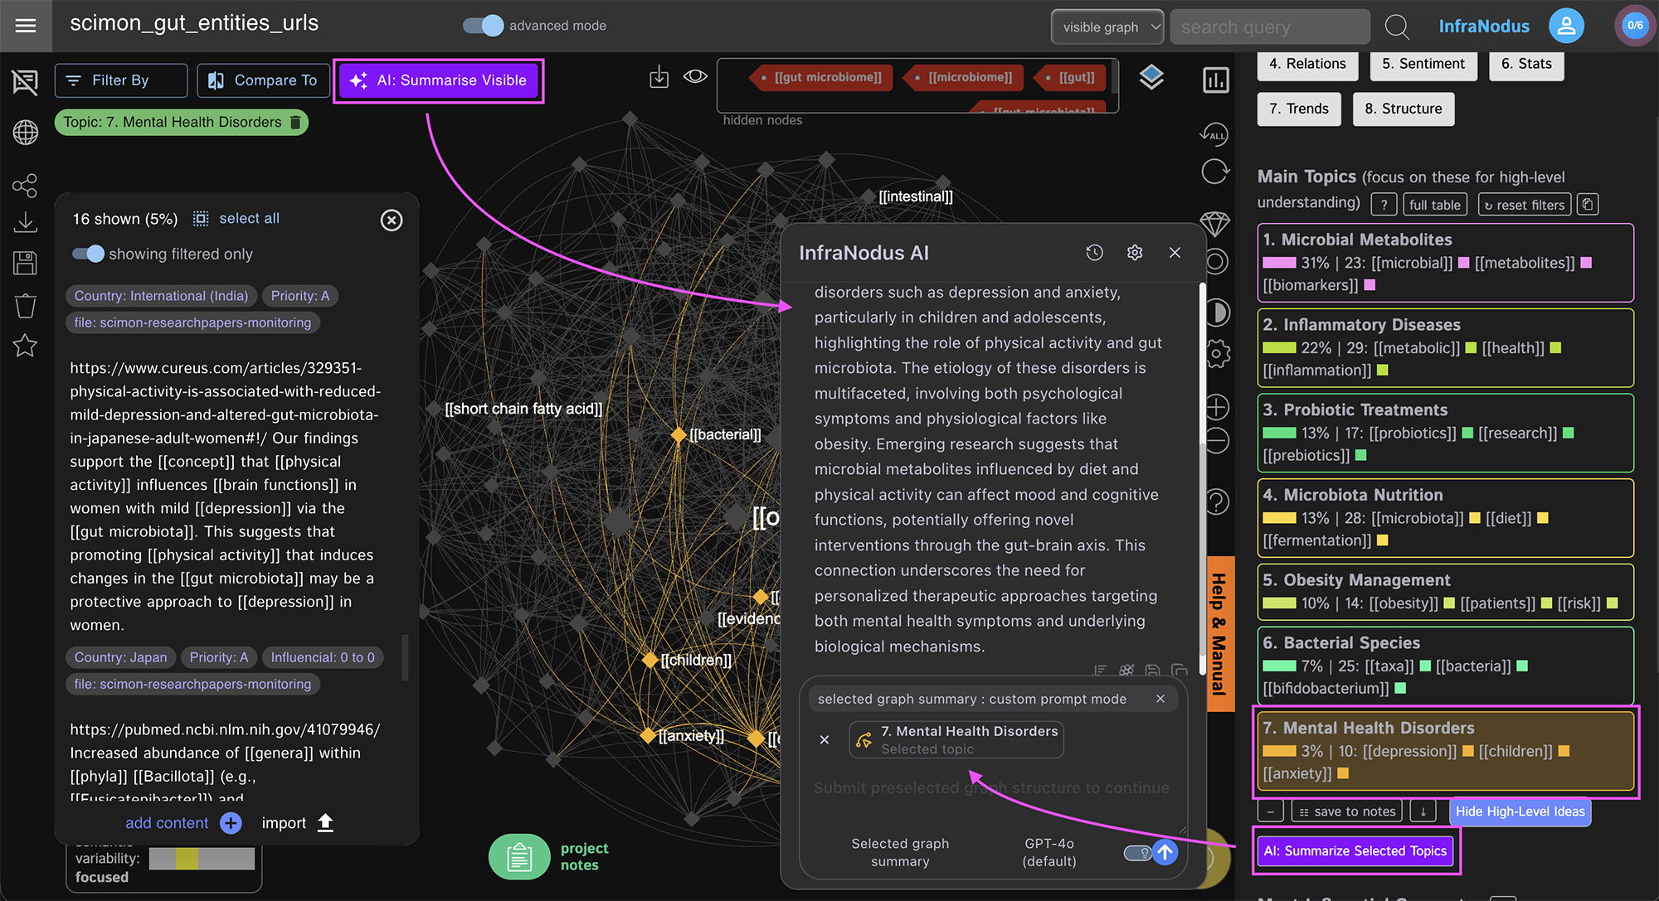This screenshot has height=901, width=1659.
Task: Open the Filter By dropdown
Action: (x=121, y=80)
